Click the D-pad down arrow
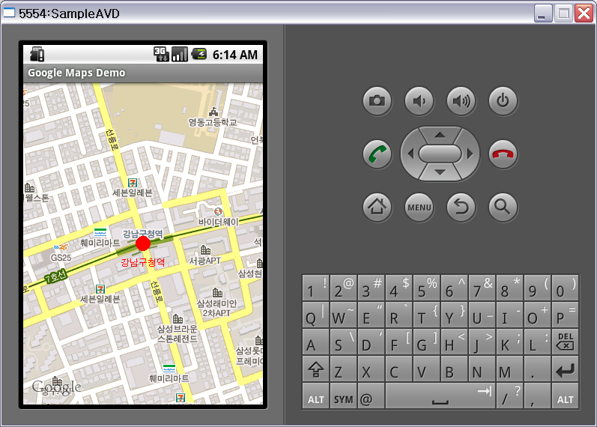Screen dimensions: 597x427 440,173
